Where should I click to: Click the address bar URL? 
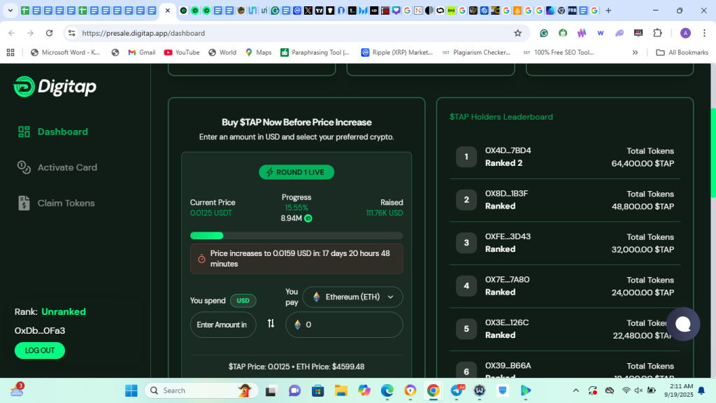point(143,33)
